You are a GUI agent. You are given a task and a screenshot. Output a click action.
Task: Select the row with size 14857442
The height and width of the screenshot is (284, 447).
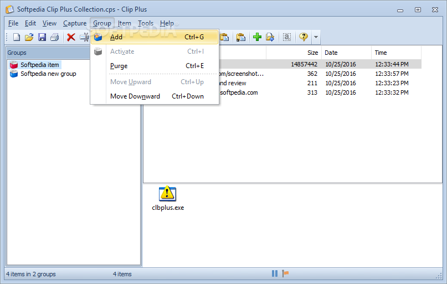tap(320, 64)
